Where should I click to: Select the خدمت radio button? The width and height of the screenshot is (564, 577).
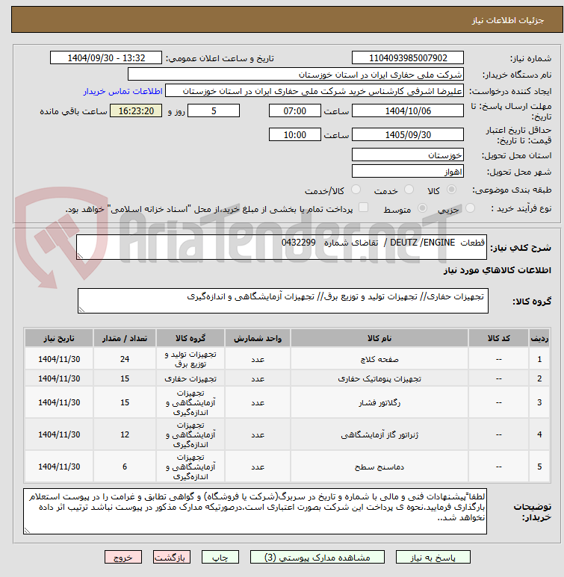409,190
